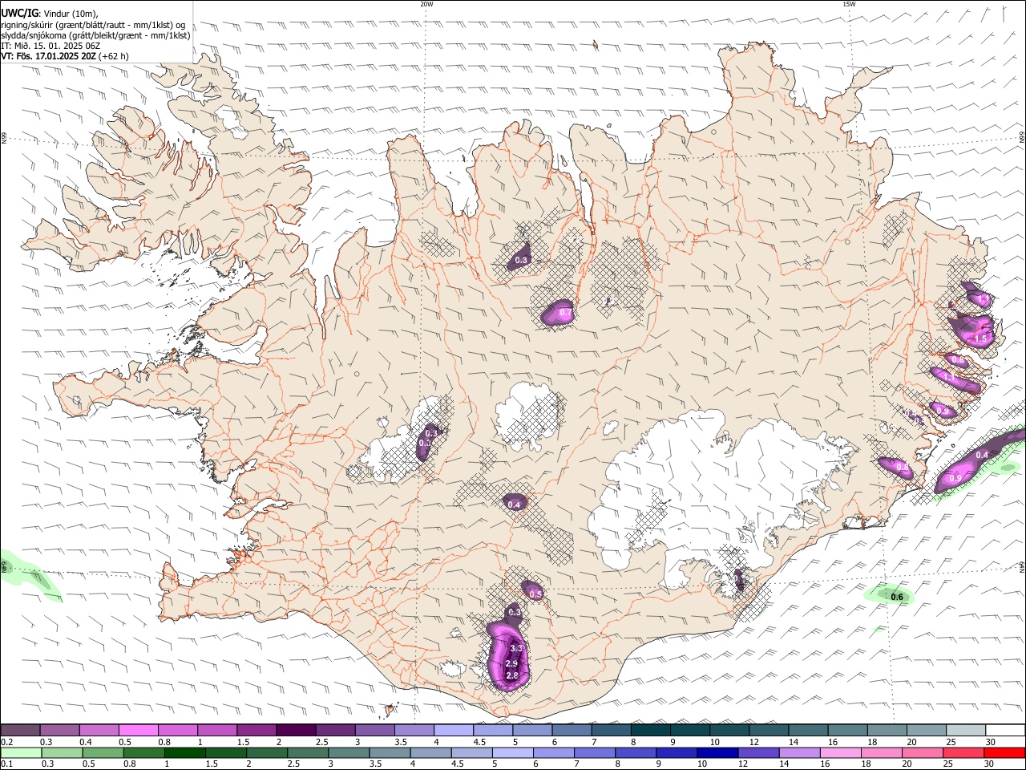The image size is (1026, 770).
Task: Select the bright magenta swatch starting at 0.5
Action: click(138, 730)
